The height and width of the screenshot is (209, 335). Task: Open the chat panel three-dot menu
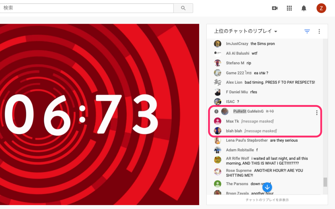pos(319,31)
